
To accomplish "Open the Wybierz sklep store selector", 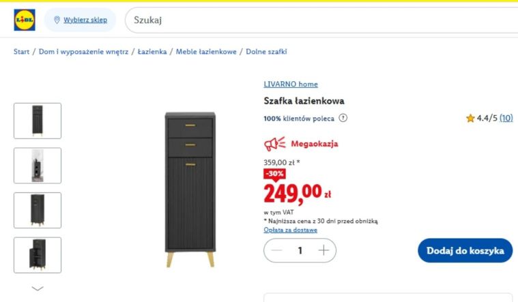I will [x=85, y=20].
